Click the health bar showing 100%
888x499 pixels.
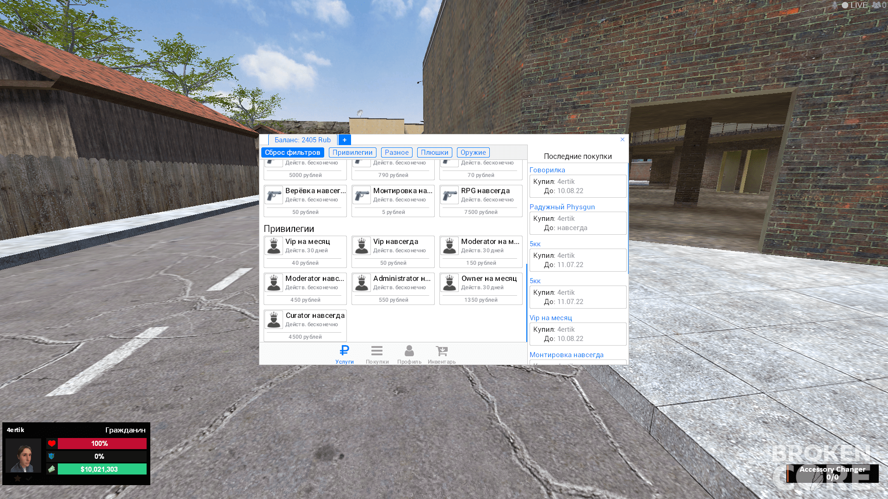102,444
